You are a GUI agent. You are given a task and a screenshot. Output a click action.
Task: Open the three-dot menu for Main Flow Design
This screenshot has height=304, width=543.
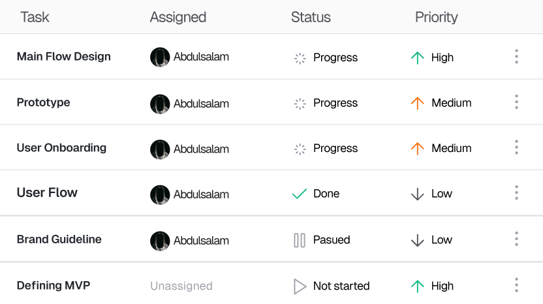click(516, 57)
